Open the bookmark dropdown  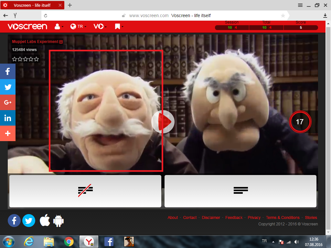(x=119, y=26)
